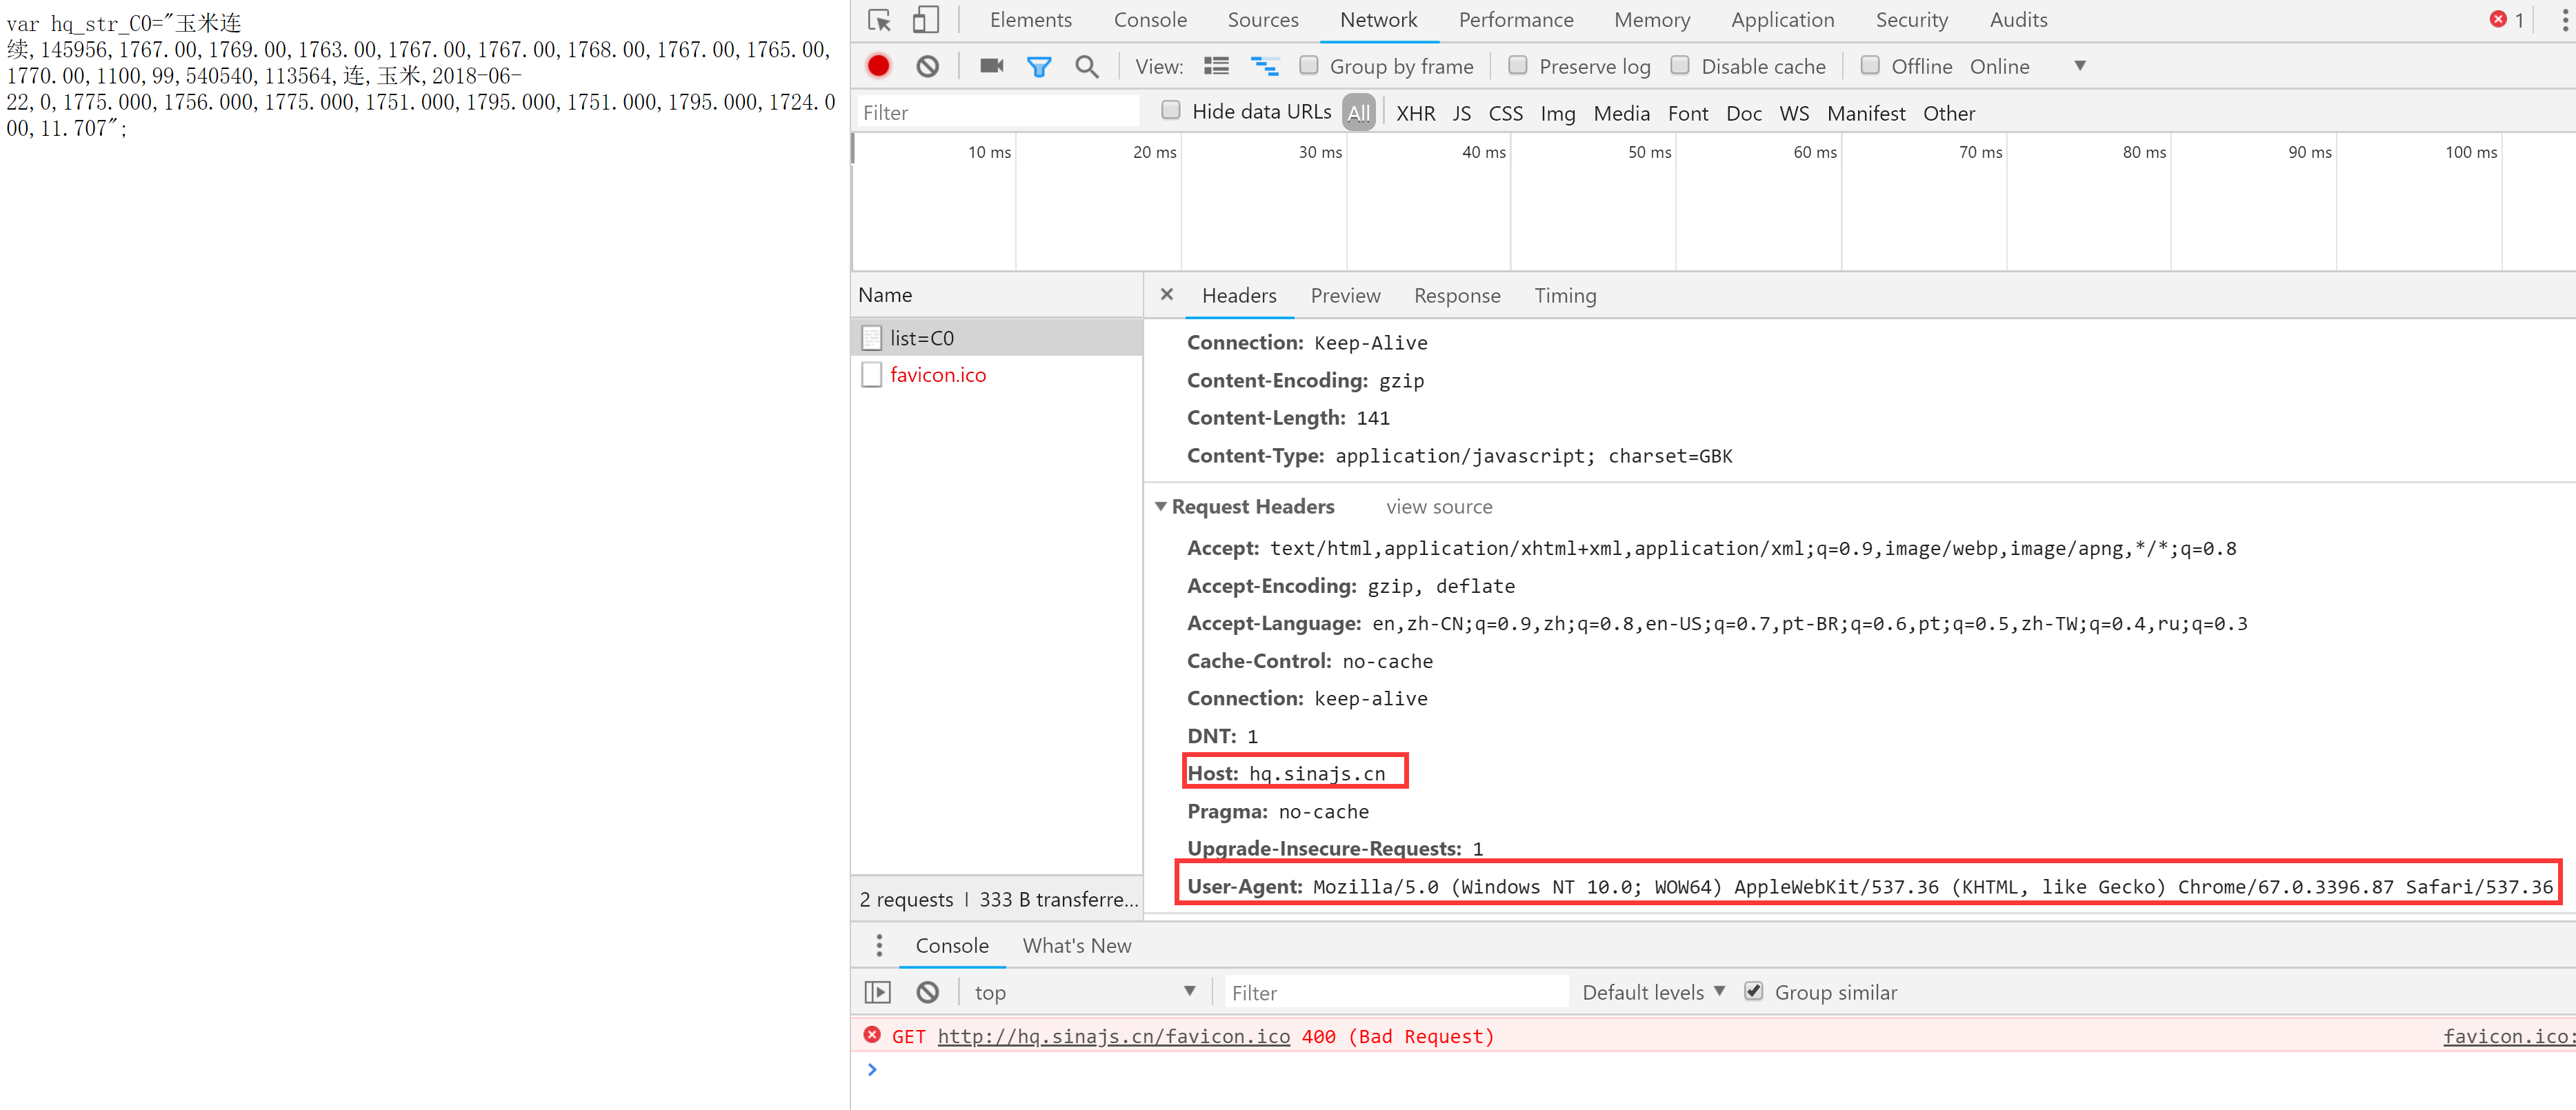Collapse the Request Headers section
The image size is (2576, 1110).
(1160, 507)
